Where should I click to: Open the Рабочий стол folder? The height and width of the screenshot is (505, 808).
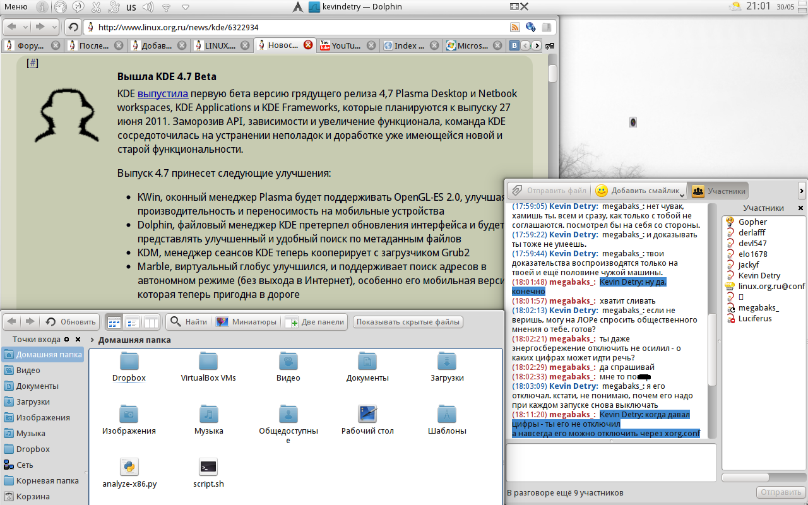(x=367, y=420)
